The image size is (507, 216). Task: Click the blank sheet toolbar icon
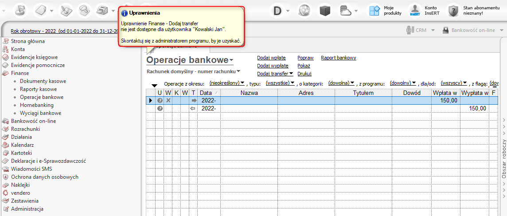(x=41, y=11)
